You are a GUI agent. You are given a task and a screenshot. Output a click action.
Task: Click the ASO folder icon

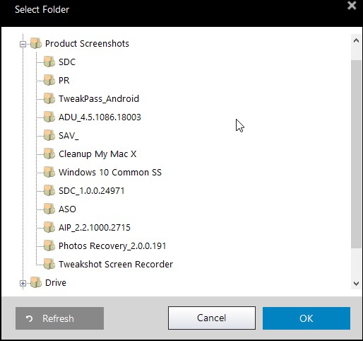pyautogui.click(x=49, y=209)
